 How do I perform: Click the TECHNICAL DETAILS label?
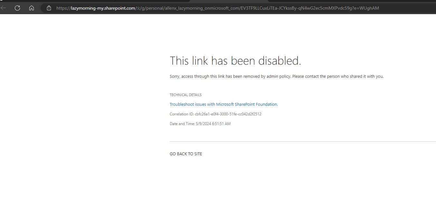pyautogui.click(x=185, y=95)
